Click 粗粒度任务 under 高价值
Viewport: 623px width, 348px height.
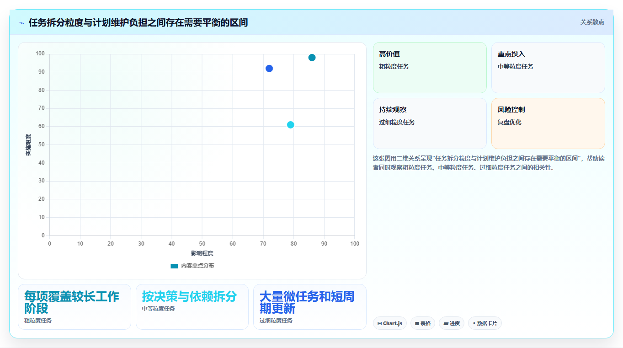394,66
